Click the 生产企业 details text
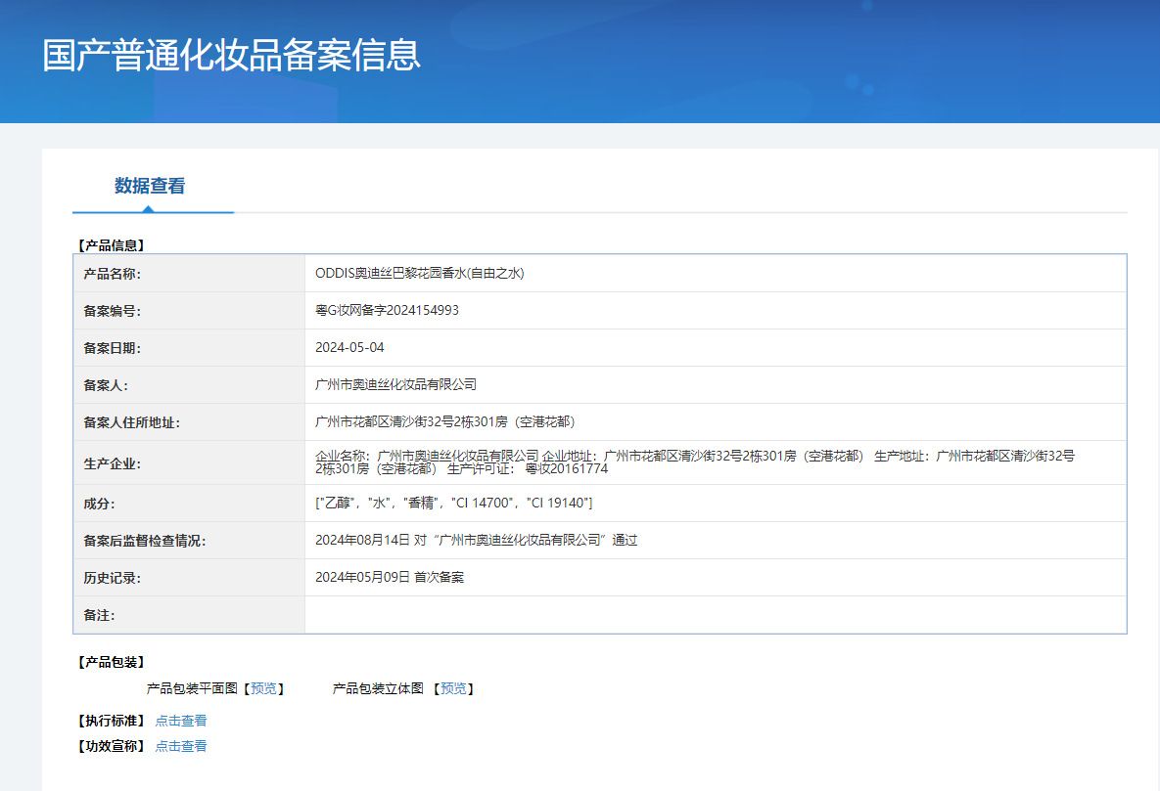 [x=695, y=462]
